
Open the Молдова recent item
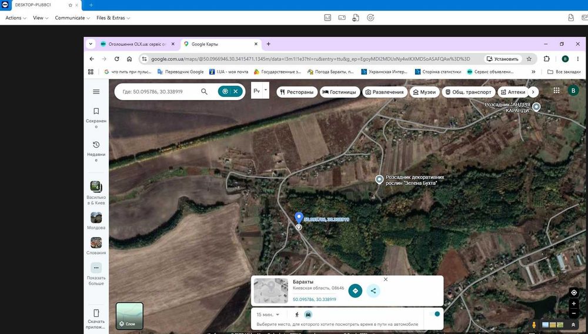96,221
